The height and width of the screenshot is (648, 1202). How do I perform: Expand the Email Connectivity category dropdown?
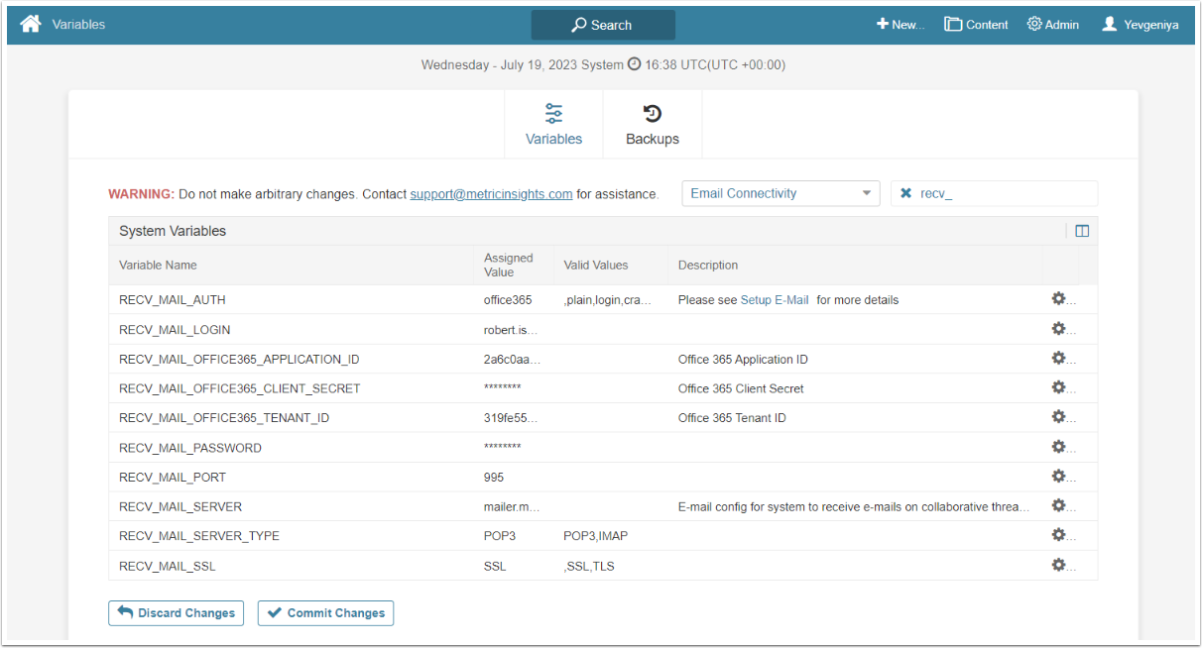[x=781, y=193]
